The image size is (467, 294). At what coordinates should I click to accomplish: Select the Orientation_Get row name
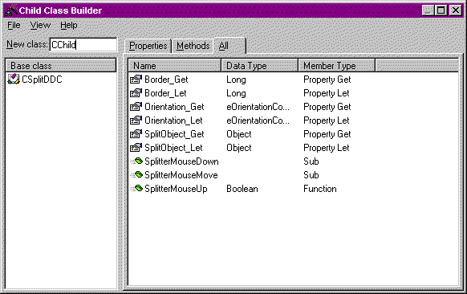pyautogui.click(x=174, y=107)
